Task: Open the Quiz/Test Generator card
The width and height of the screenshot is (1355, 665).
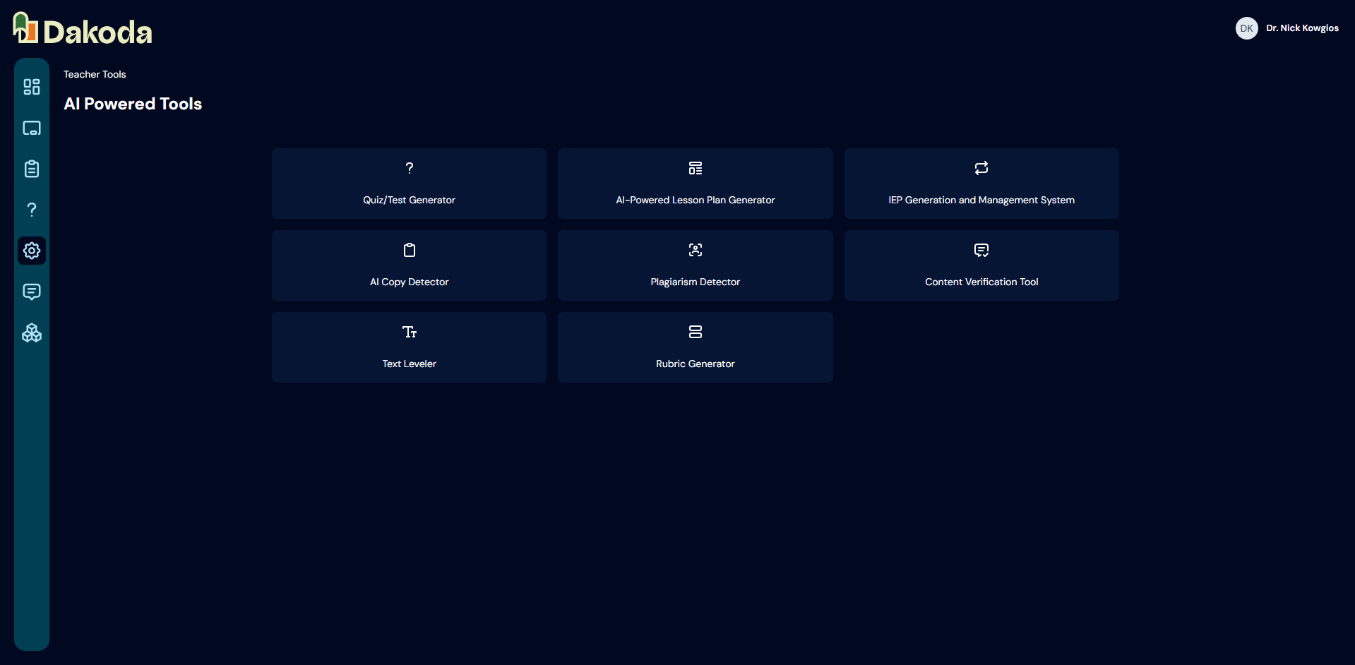Action: 409,184
